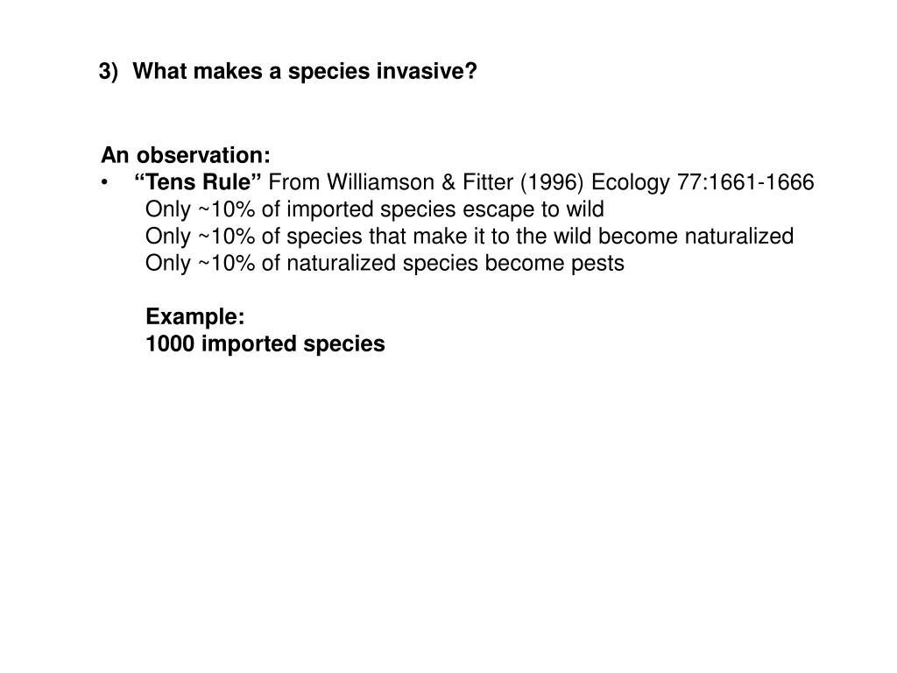Select the number '1000' in the example
The height and width of the screenshot is (673, 897).
point(170,344)
